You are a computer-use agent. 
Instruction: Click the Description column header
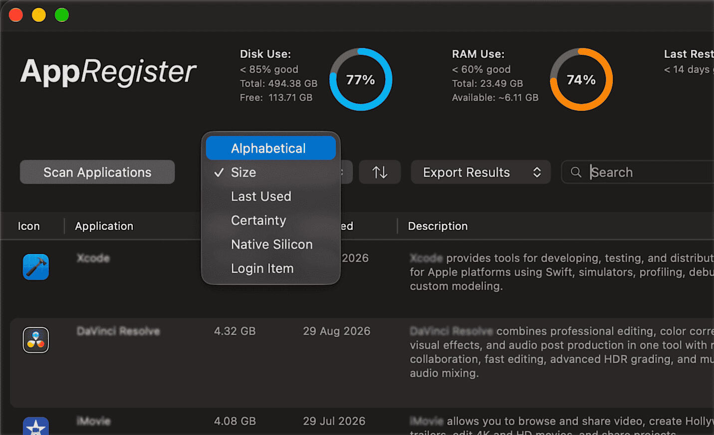coord(438,226)
